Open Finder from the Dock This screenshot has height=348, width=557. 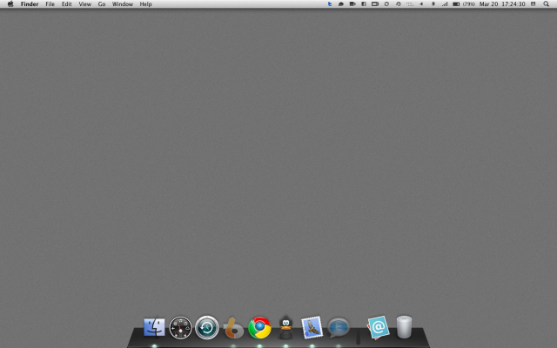pyautogui.click(x=154, y=327)
